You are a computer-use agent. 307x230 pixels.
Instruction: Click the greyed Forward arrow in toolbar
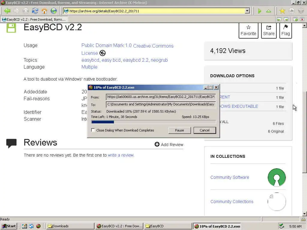tap(16, 11)
